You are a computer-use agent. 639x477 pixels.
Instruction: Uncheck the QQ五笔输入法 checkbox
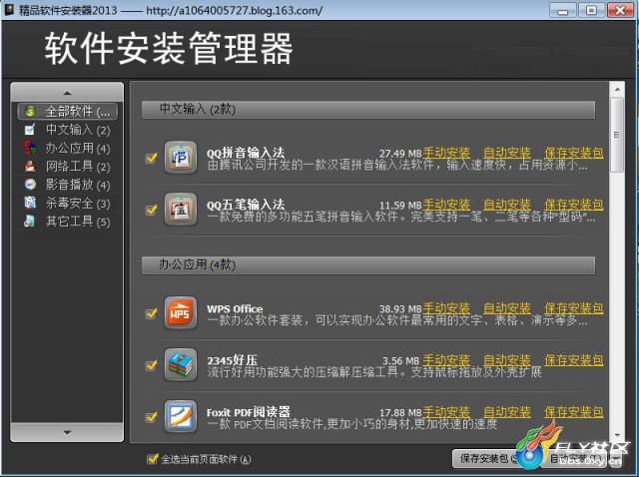coord(151,210)
